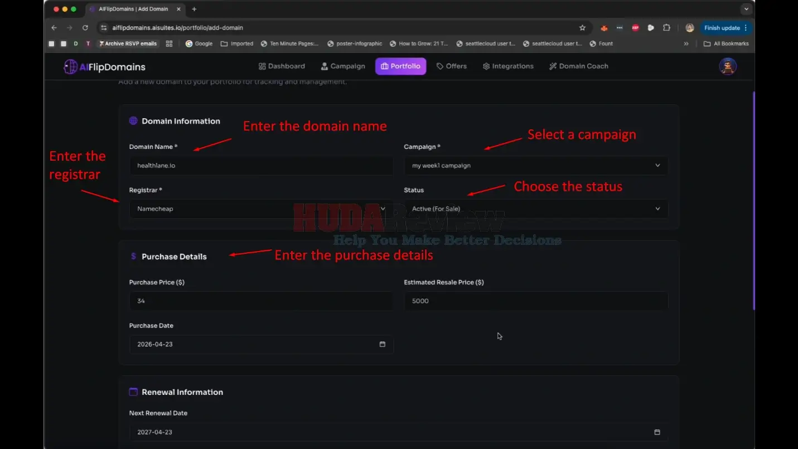Open the Offers nav item

[451, 66]
